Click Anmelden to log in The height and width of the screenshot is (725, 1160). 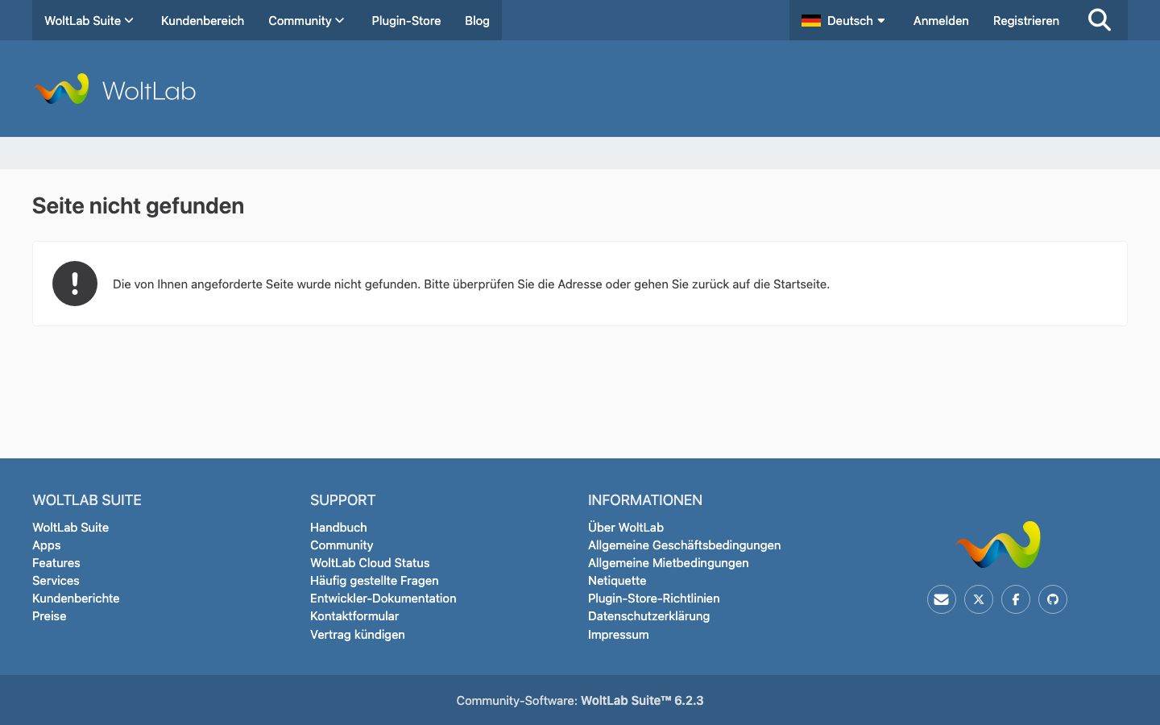pos(941,20)
